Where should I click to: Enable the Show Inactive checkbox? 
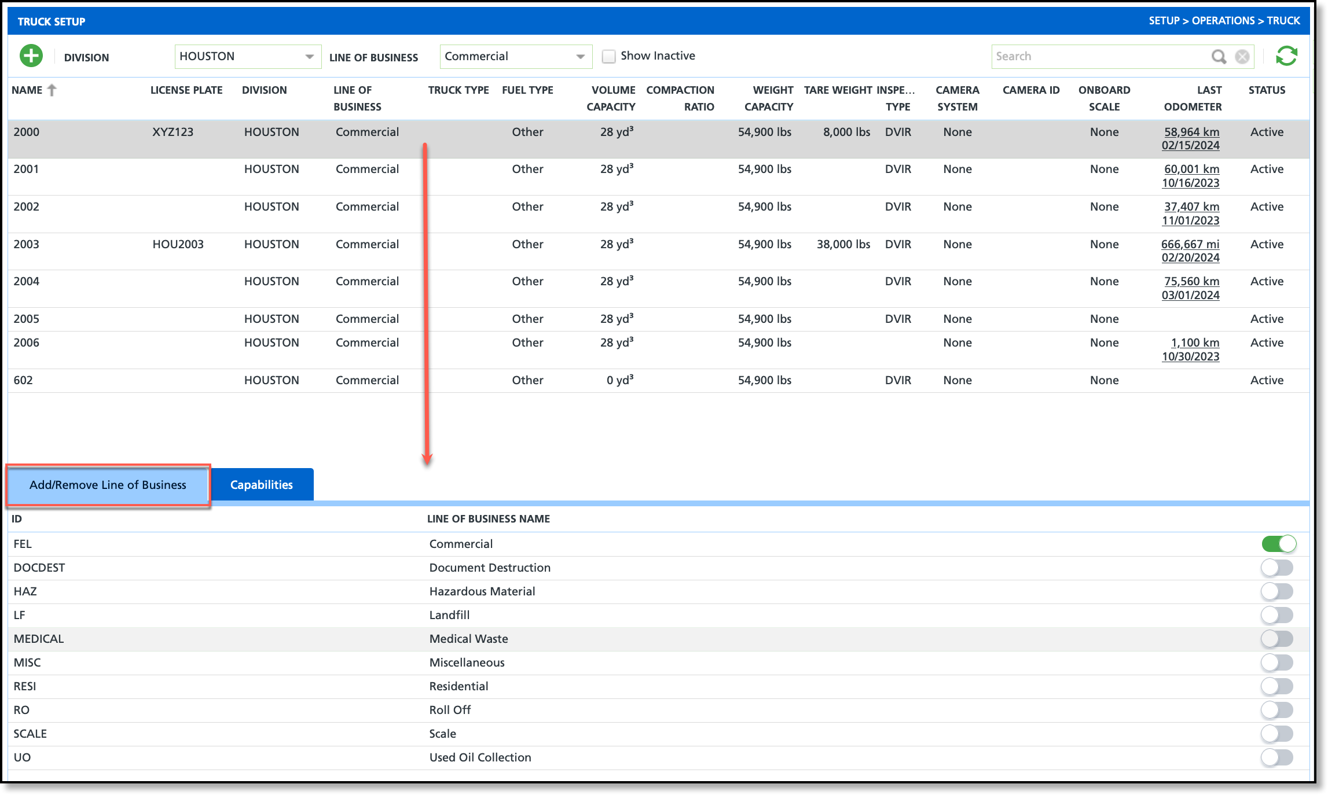pos(608,56)
